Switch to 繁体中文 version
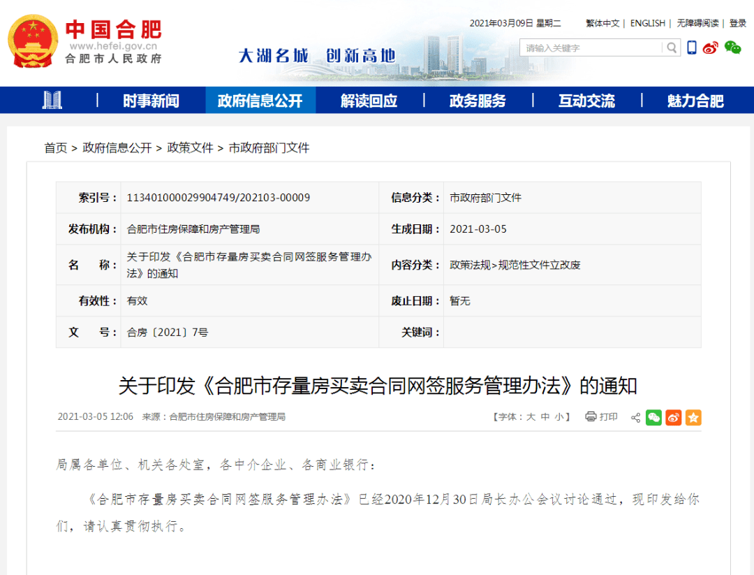754x575 pixels. point(603,23)
